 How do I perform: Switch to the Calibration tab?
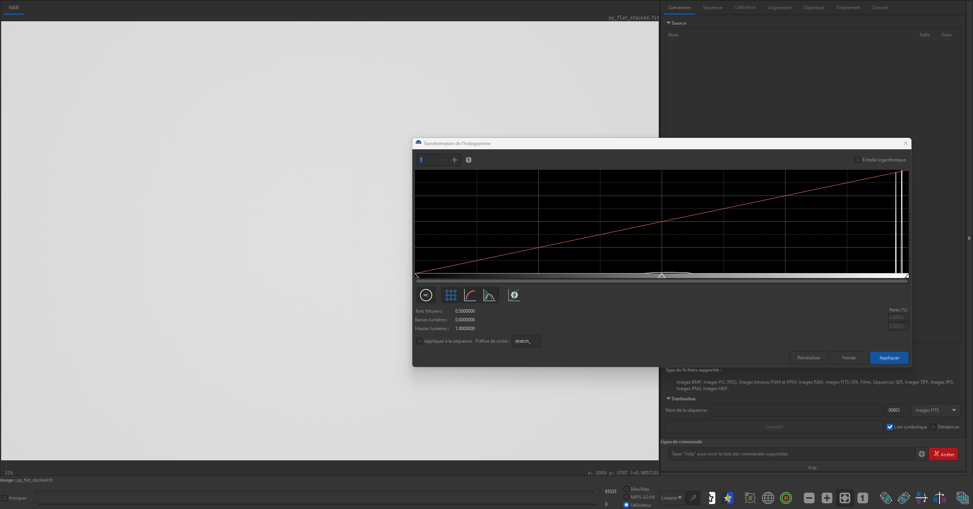pos(745,8)
